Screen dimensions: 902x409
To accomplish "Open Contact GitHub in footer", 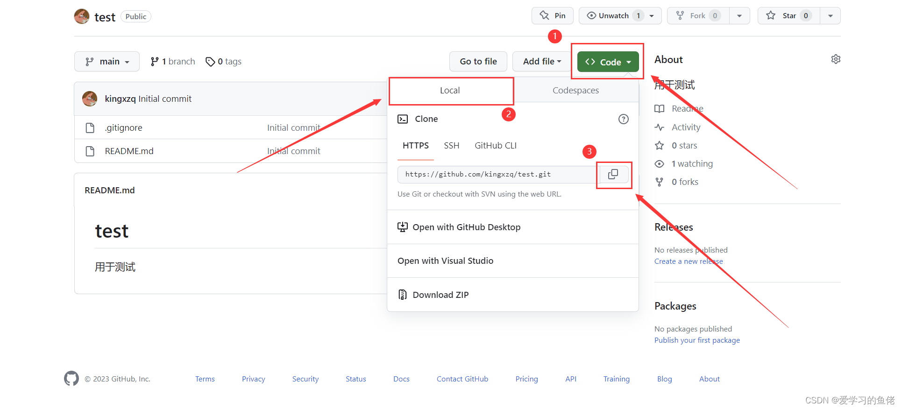I will point(462,379).
